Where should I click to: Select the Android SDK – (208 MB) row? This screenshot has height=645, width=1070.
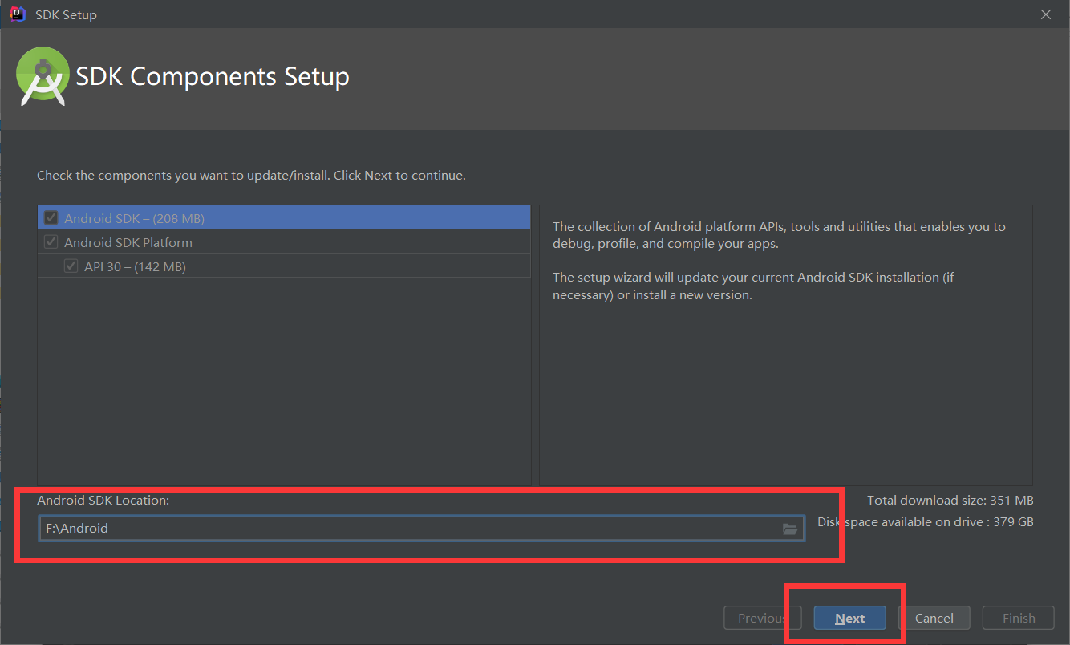tap(284, 217)
